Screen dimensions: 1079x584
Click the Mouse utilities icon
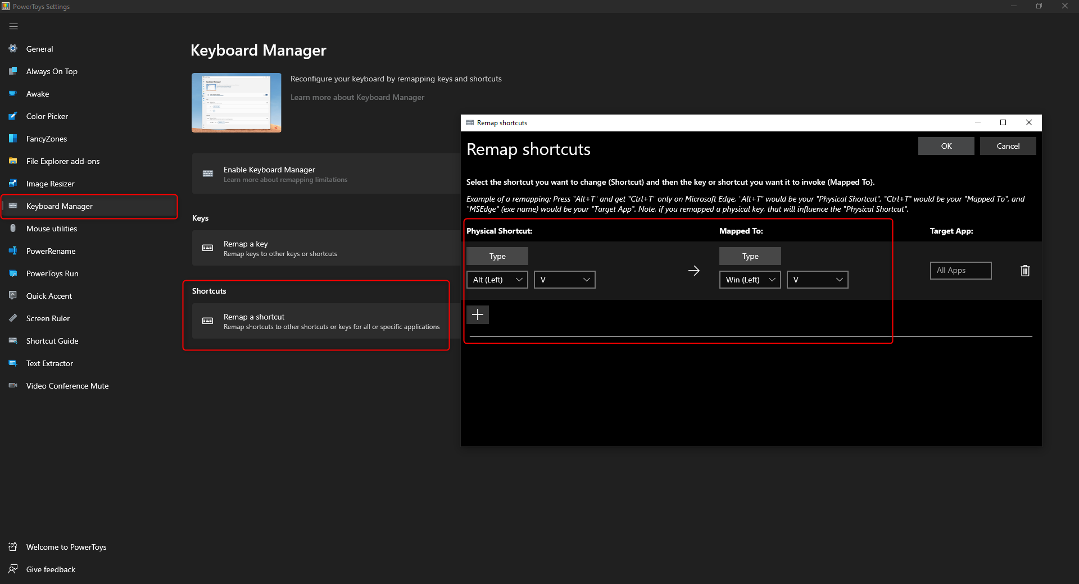tap(13, 229)
